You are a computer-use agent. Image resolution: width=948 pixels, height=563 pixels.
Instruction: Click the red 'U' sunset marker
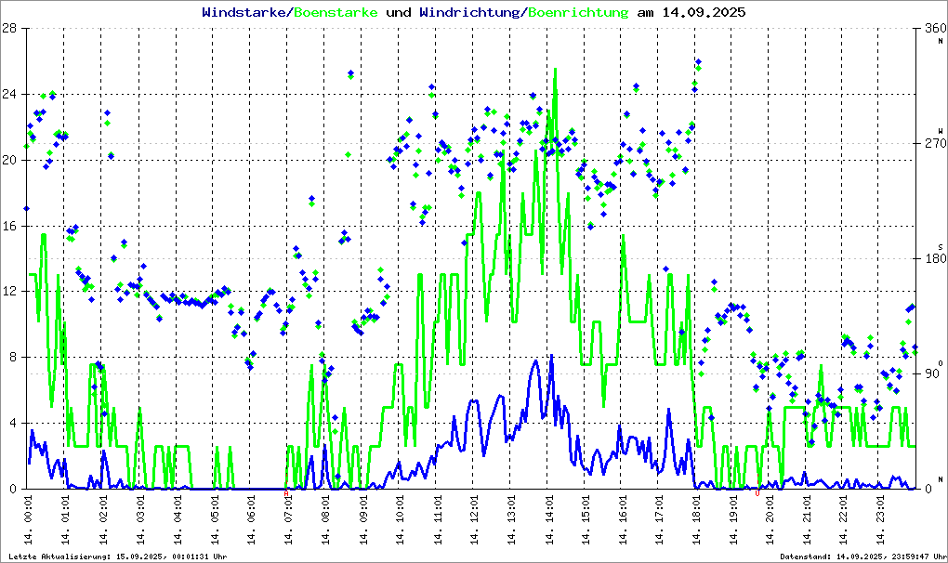click(x=757, y=493)
